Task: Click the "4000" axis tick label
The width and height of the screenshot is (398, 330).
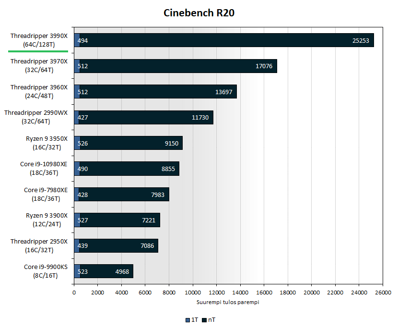Action: pos(121,293)
